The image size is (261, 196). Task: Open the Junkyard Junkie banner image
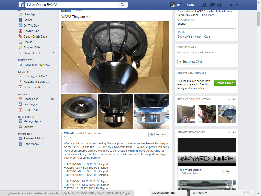click(x=206, y=152)
